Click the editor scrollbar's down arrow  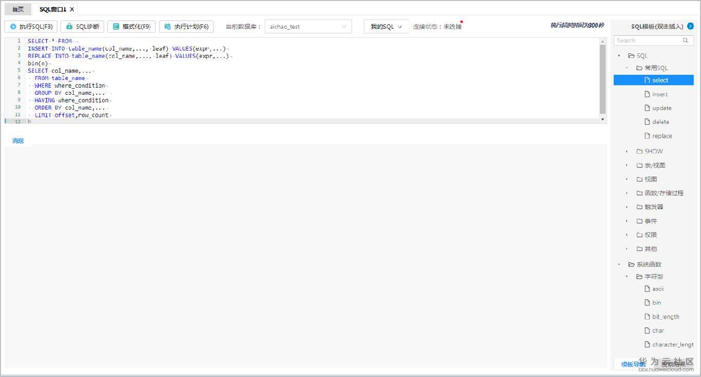603,119
